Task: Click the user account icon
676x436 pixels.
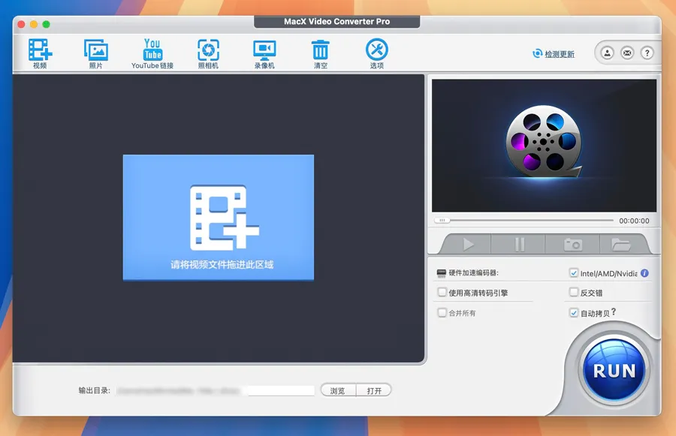Action: tap(607, 53)
